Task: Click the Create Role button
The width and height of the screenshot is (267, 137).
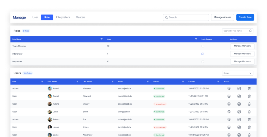Action: pyautogui.click(x=245, y=17)
